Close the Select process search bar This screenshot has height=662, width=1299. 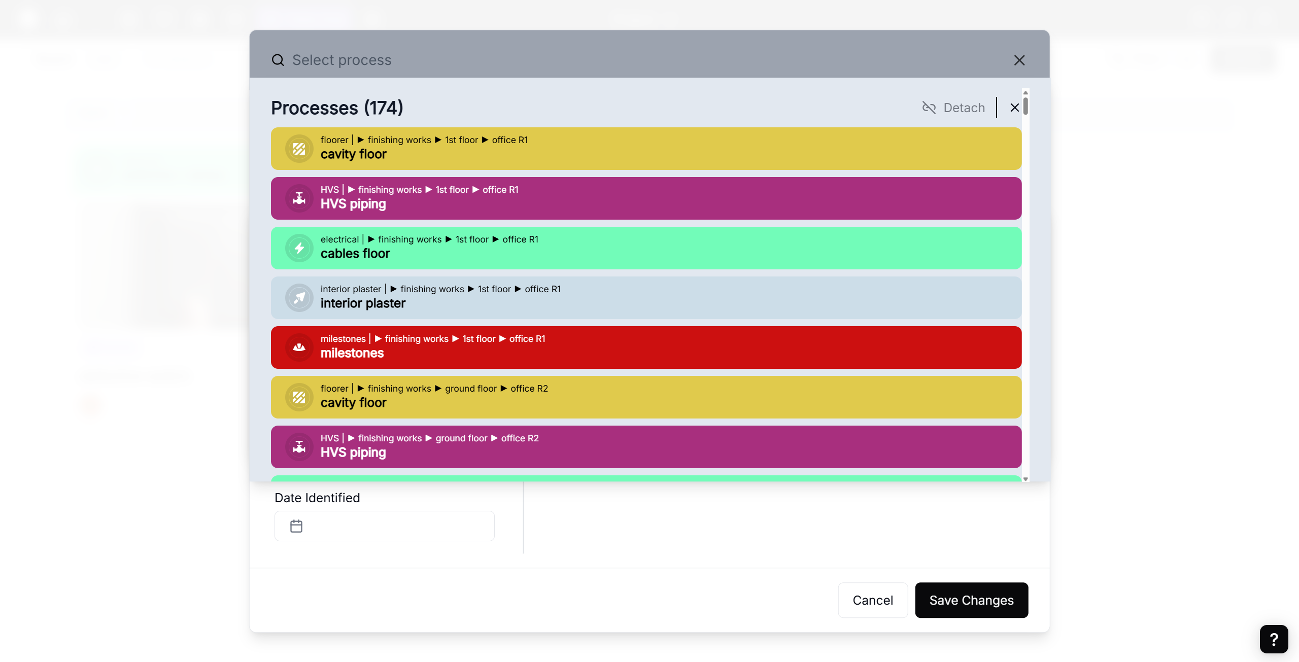tap(1019, 60)
